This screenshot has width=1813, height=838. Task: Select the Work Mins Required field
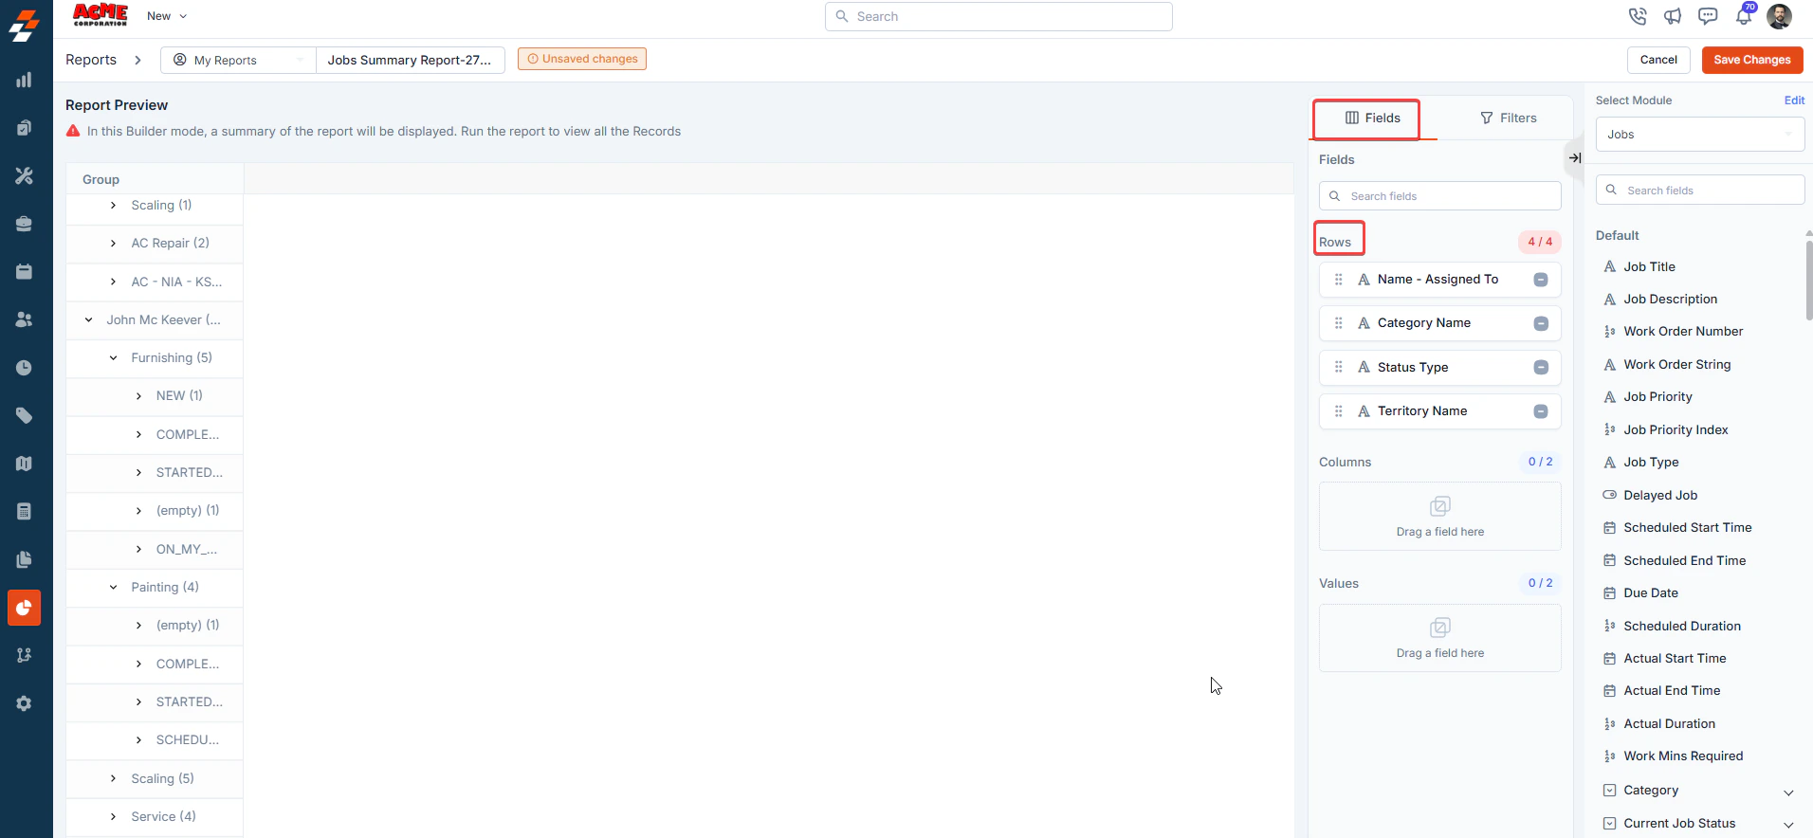(x=1683, y=756)
